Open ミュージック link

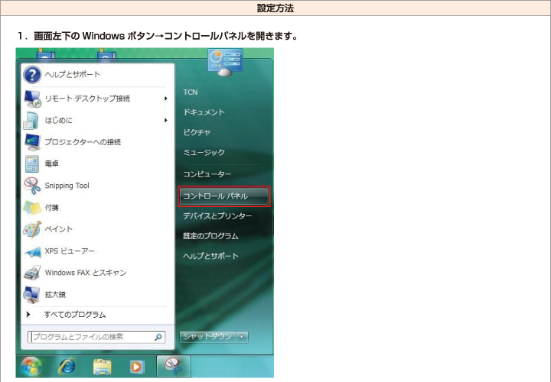point(204,152)
